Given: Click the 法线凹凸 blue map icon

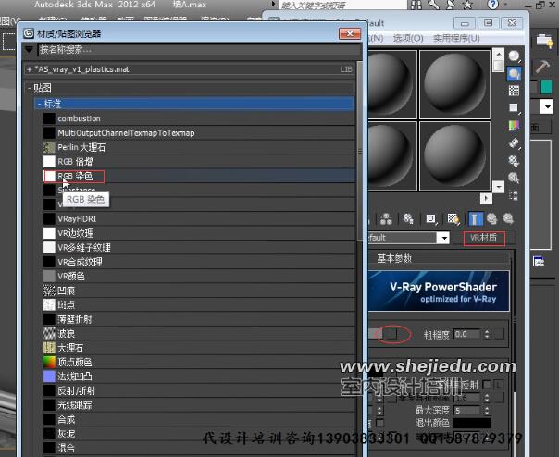Looking at the screenshot, I should 49,377.
